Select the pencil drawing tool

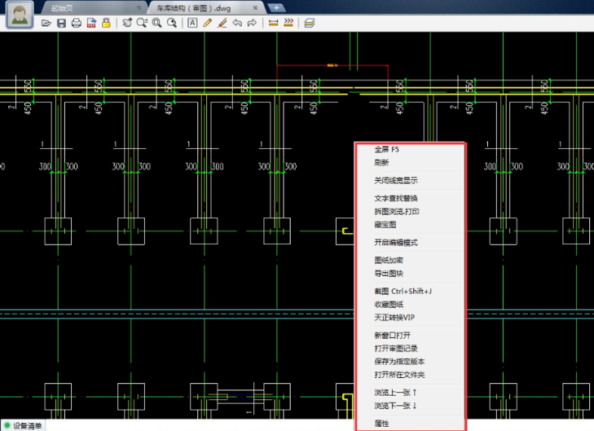tap(208, 23)
